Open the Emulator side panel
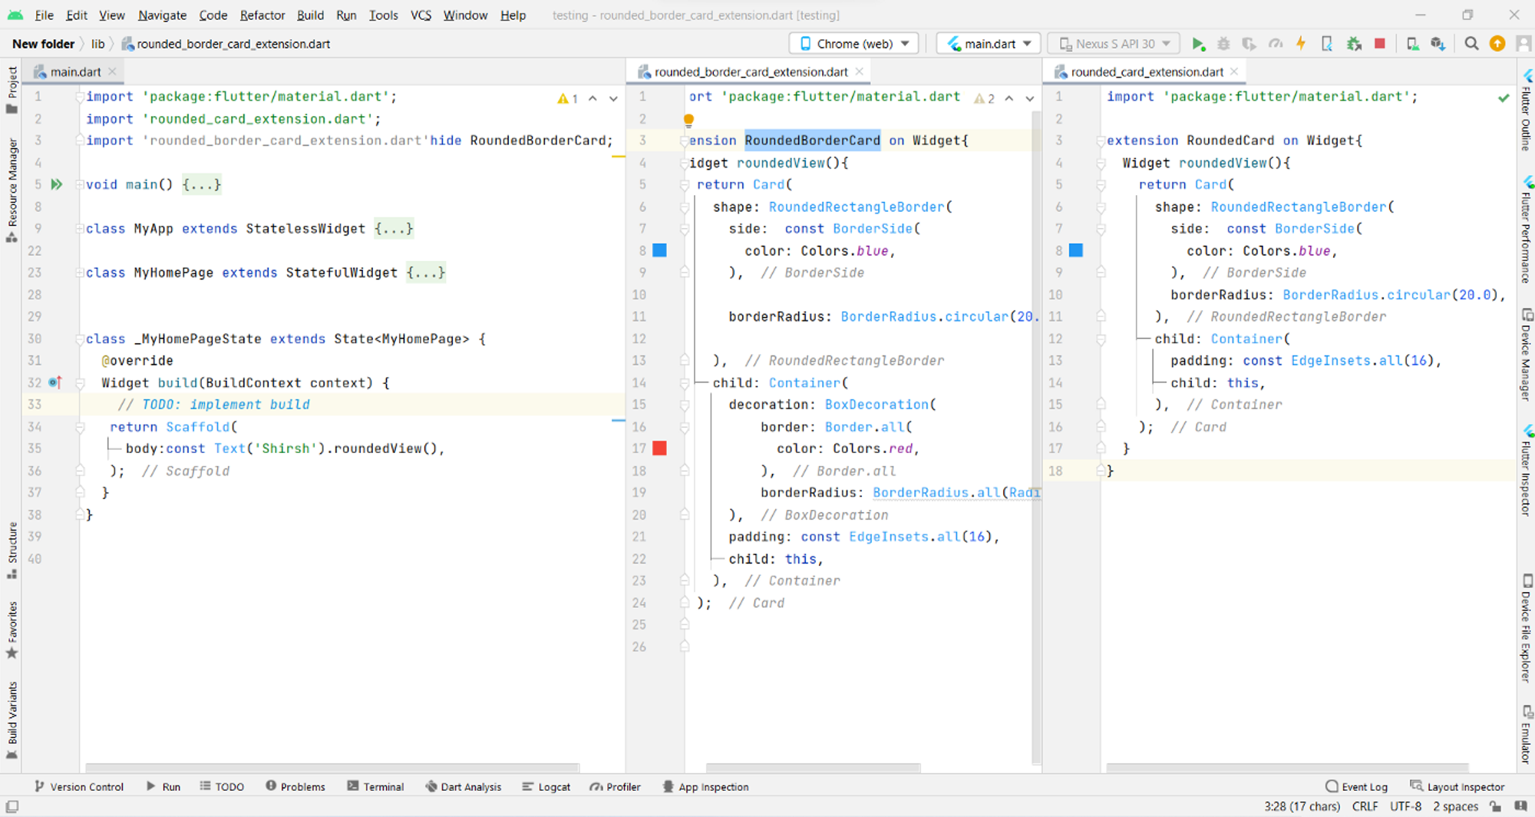The height and width of the screenshot is (817, 1535). [x=1526, y=733]
